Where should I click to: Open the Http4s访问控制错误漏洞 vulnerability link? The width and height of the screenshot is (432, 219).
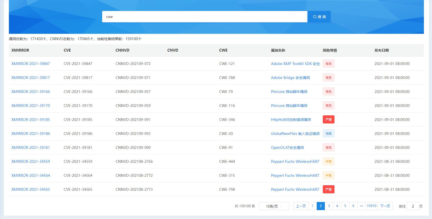[291, 120]
